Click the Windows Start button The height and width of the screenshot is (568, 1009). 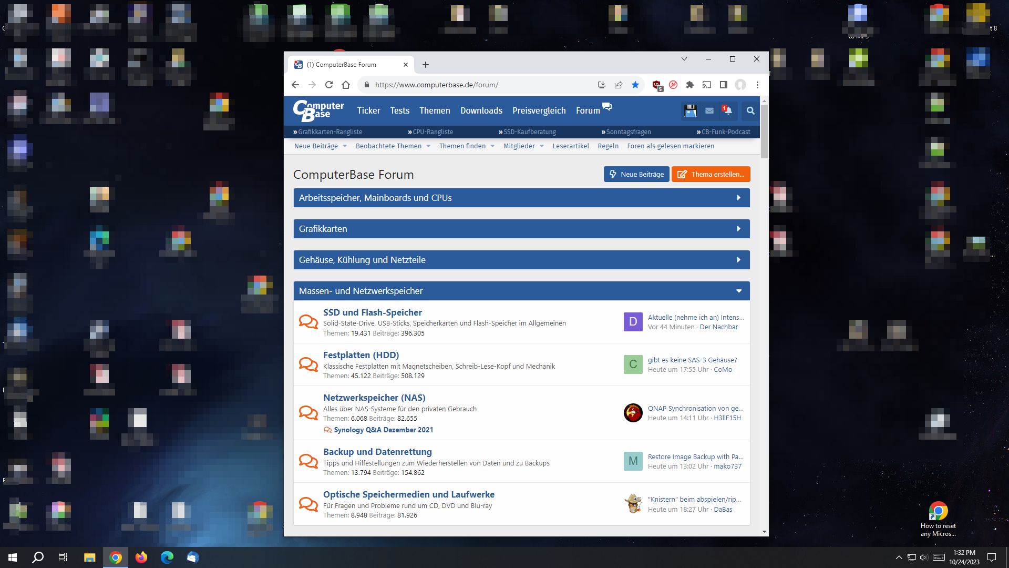[x=13, y=557]
